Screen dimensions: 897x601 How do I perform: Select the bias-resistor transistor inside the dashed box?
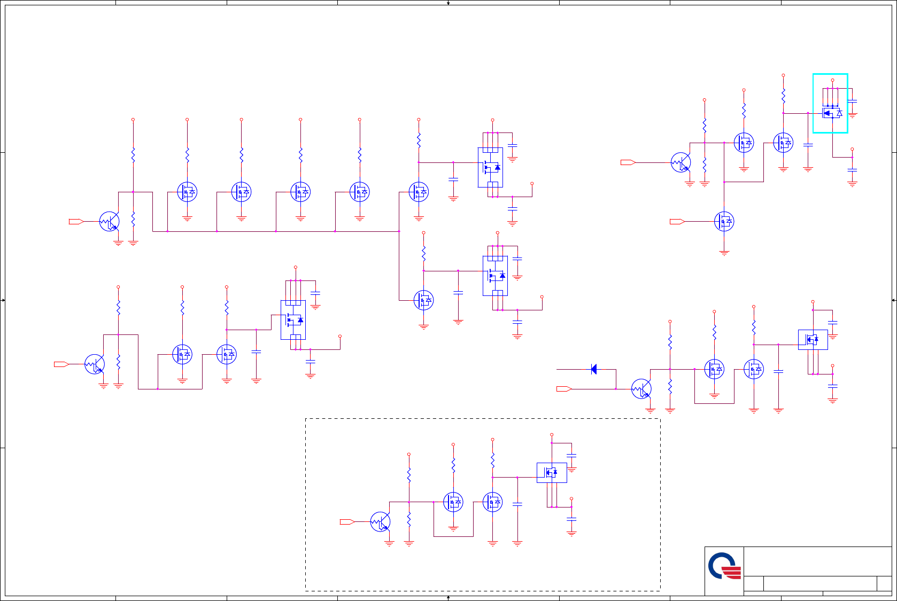pyautogui.click(x=380, y=522)
